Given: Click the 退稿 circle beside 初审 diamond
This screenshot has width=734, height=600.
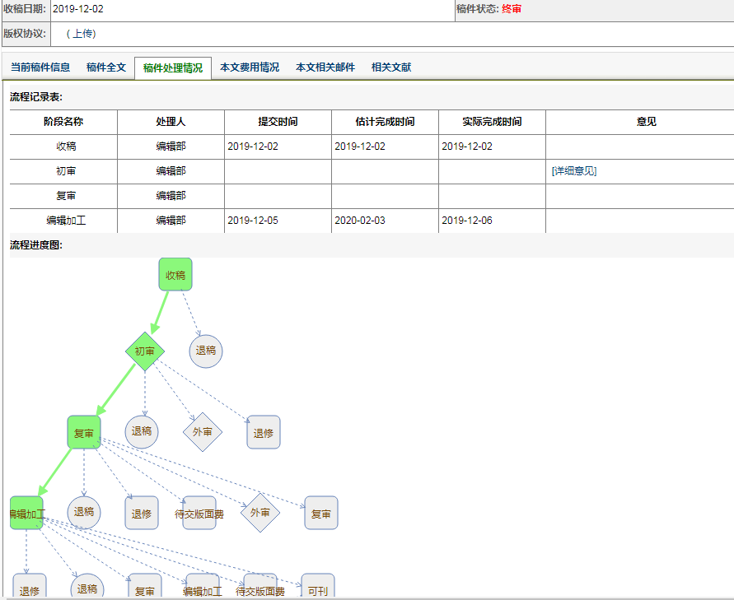Looking at the screenshot, I should click(205, 351).
